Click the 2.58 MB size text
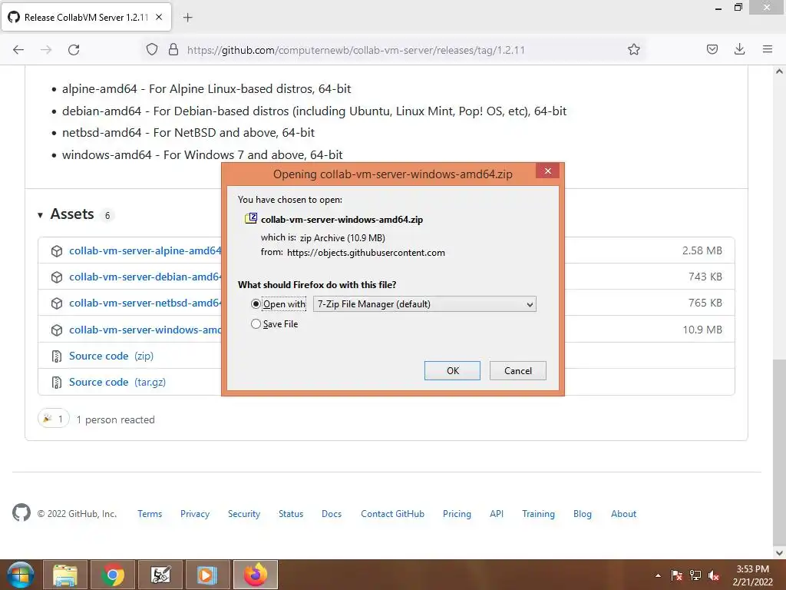 [702, 250]
